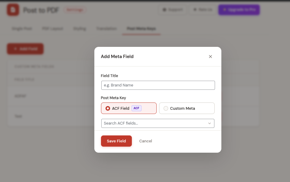Select the ACF Field radio option

point(108,108)
